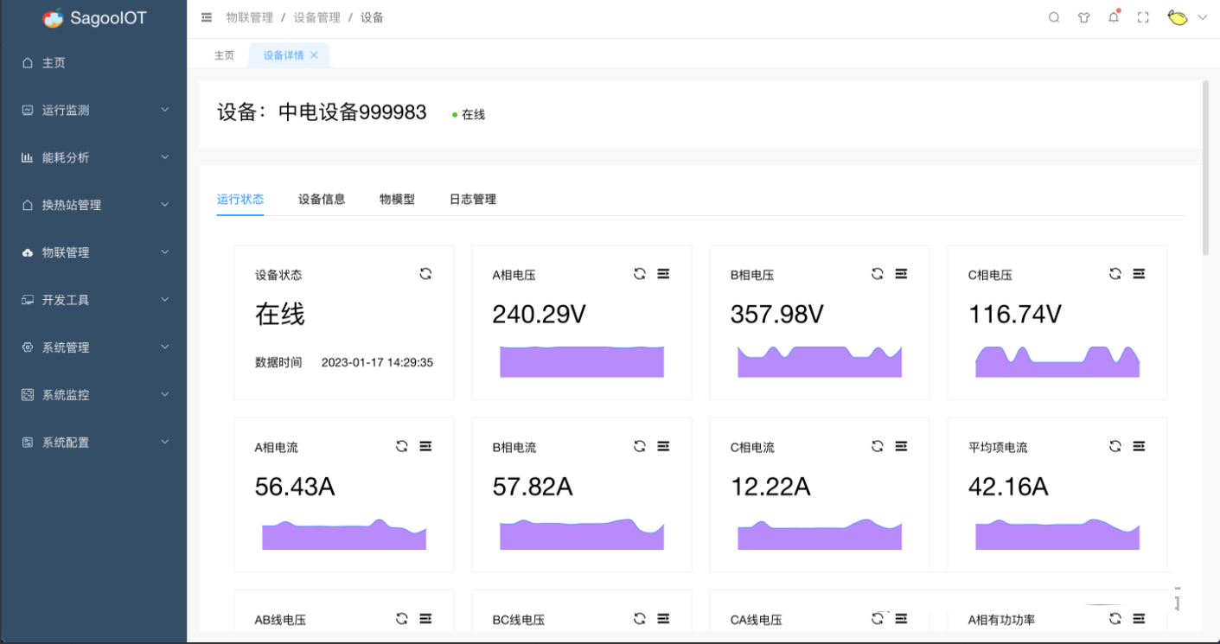
Task: Refresh the 设备状态 card
Action: (425, 274)
